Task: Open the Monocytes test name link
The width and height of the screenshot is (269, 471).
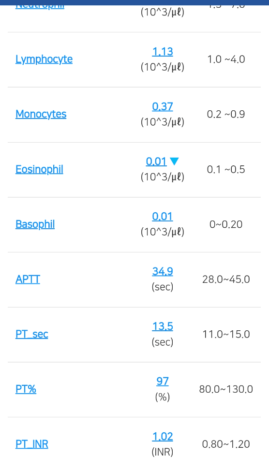Action: pyautogui.click(x=41, y=114)
